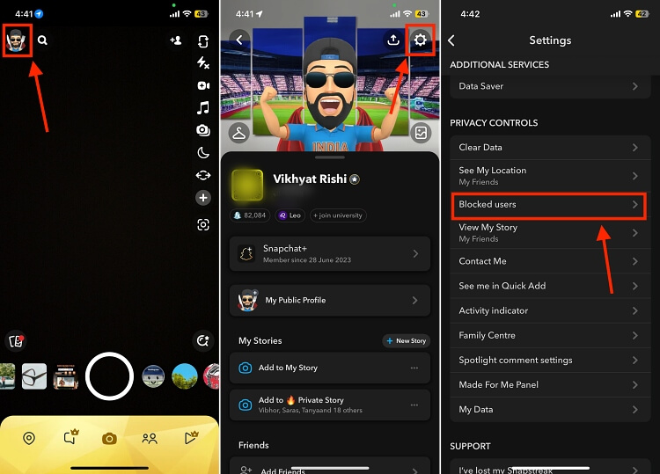The width and height of the screenshot is (660, 474).
Task: Tap the 82,084 snap score pill
Action: [250, 215]
